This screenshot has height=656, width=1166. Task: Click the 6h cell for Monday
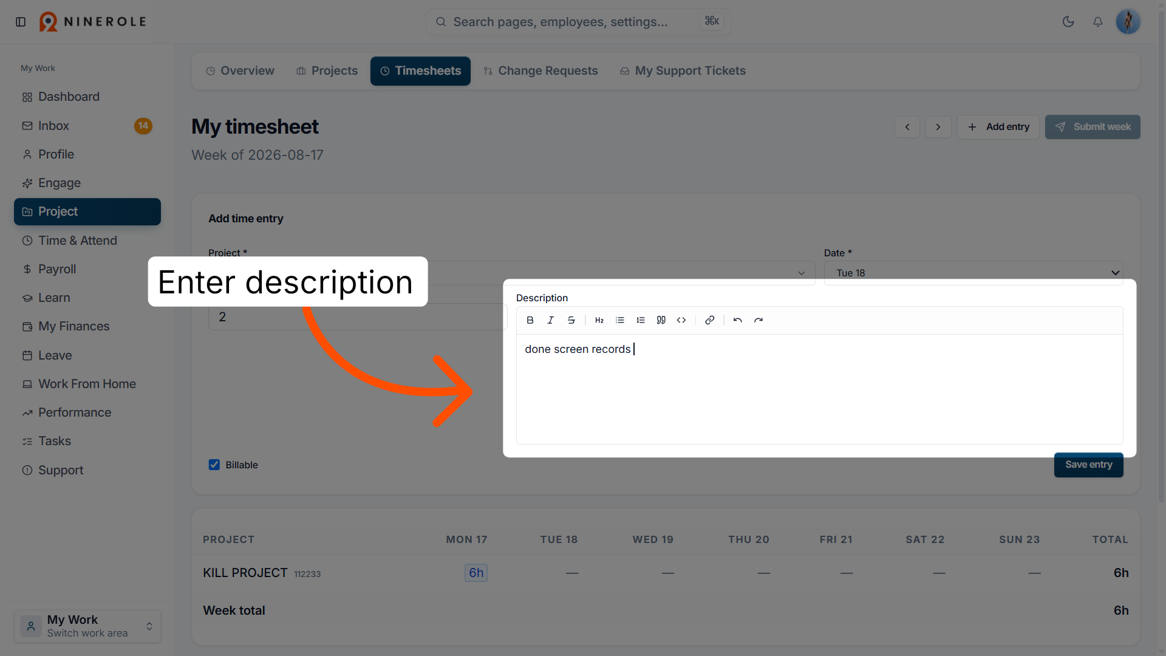coord(476,573)
